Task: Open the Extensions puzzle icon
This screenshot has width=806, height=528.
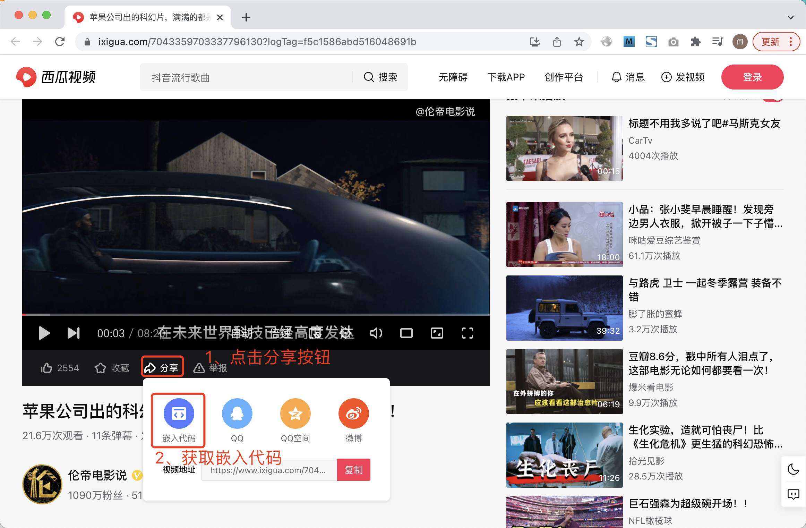Action: pos(695,42)
